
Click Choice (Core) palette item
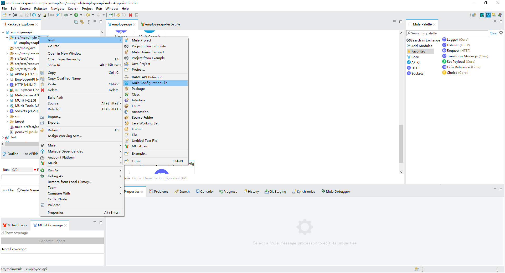[x=455, y=73]
